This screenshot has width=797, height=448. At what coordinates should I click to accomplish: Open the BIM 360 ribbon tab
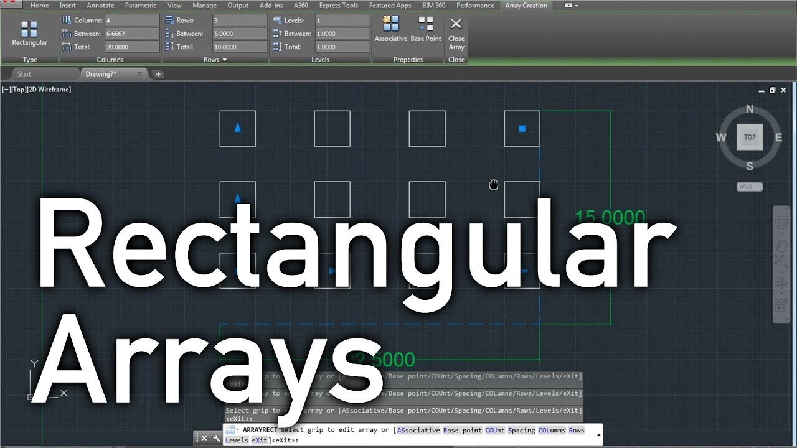(433, 6)
